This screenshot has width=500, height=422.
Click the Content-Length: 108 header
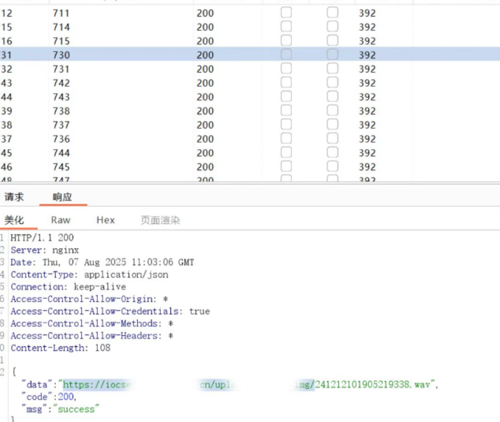tap(61, 348)
